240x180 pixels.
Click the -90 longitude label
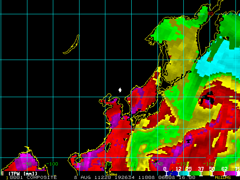pos(27,164)
